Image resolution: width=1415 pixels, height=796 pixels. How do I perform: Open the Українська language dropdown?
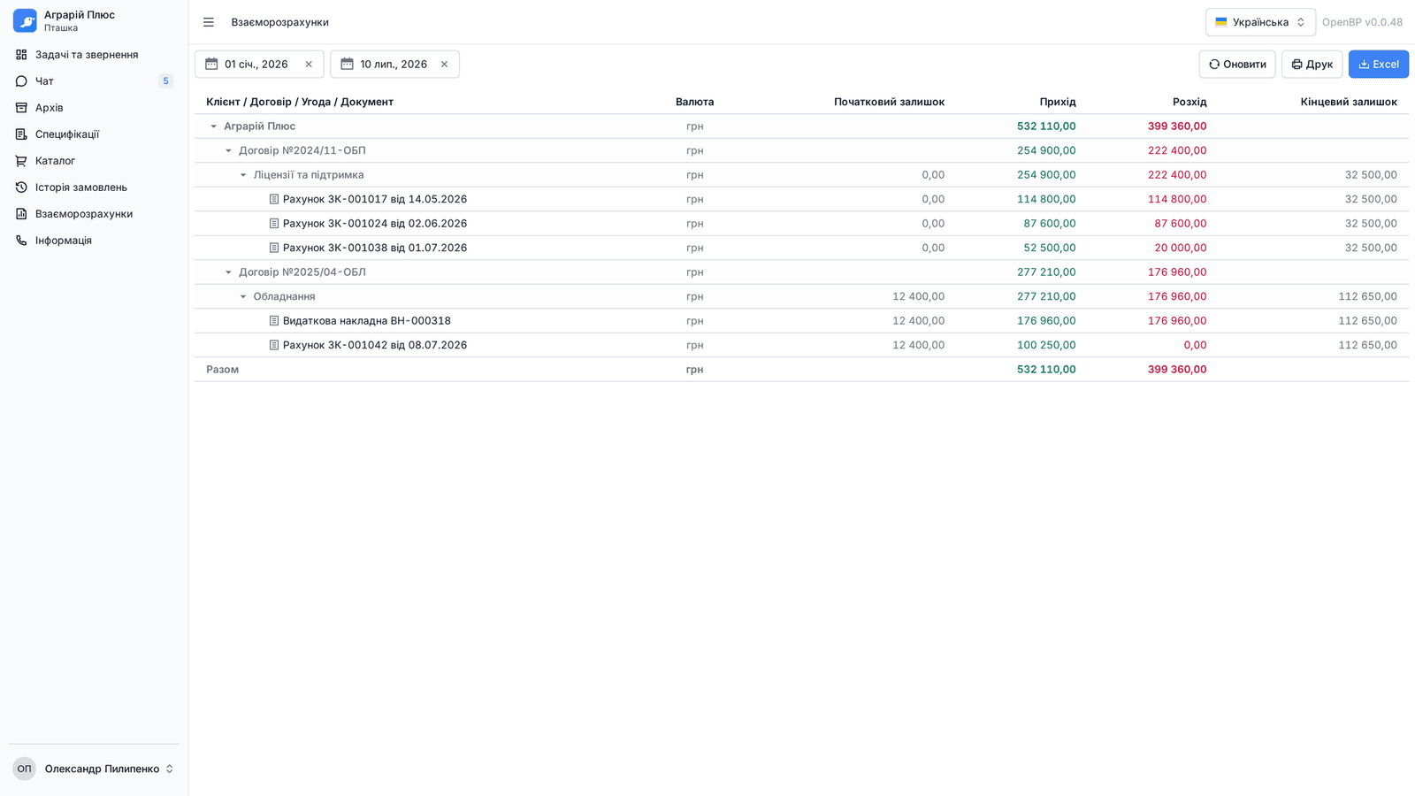pos(1260,22)
